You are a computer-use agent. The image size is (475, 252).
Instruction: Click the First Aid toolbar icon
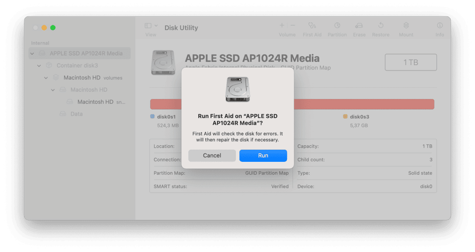point(312,26)
